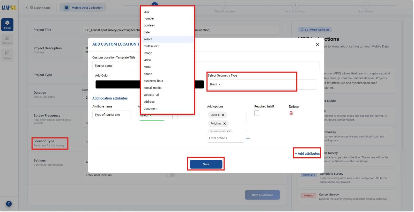414x212 pixels.
Task: Go back to Dashboard
Action: (x=38, y=8)
